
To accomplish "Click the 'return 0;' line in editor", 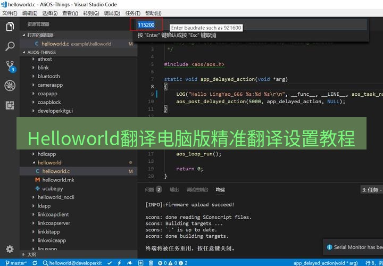I will (189, 169).
